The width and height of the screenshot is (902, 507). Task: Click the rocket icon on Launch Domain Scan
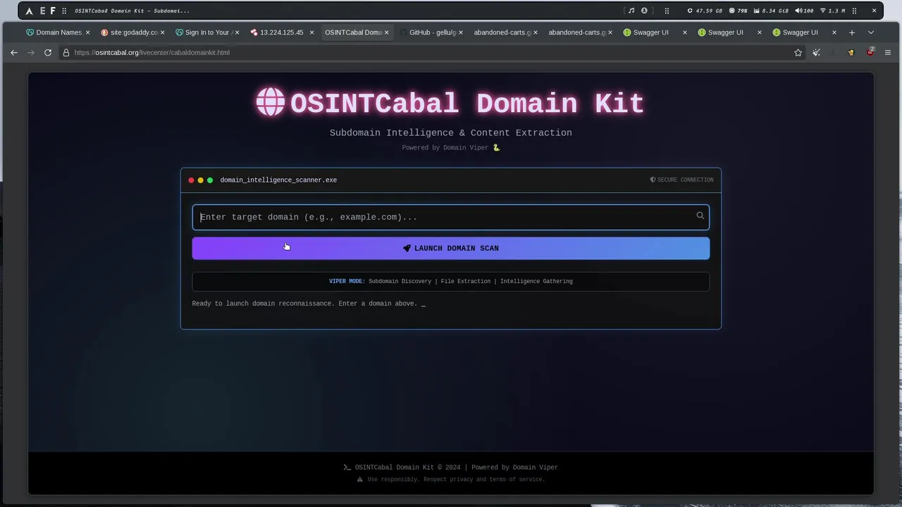407,249
